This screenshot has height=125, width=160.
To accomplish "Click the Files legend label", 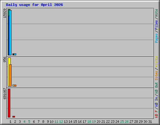I will pos(157,25).
